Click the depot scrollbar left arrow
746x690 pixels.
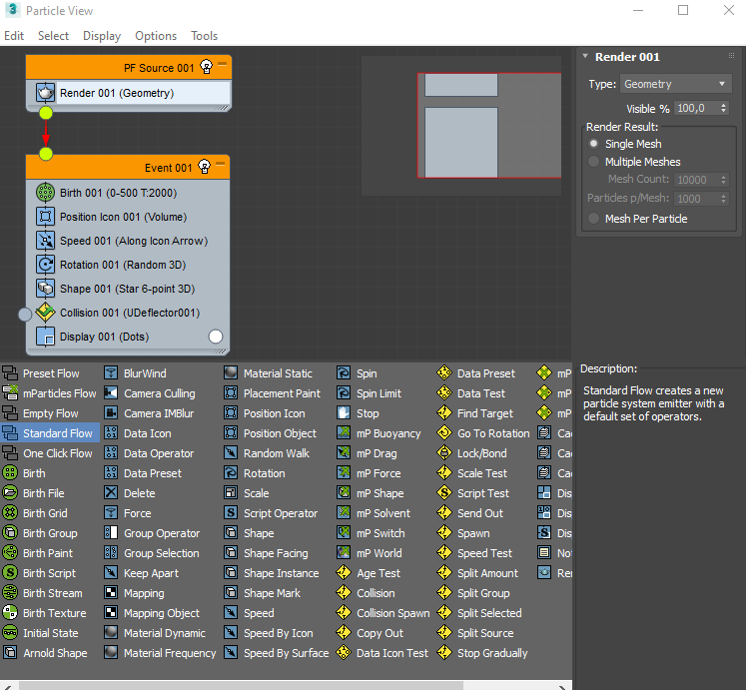[x=7, y=686]
